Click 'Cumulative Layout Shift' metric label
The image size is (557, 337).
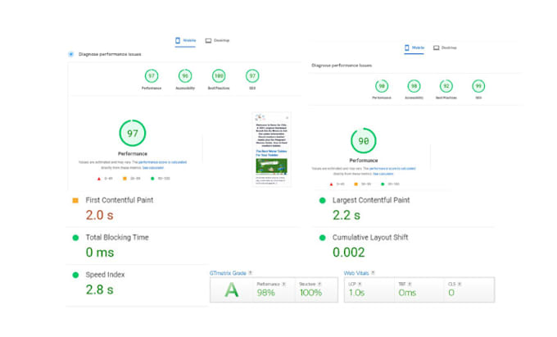(370, 238)
